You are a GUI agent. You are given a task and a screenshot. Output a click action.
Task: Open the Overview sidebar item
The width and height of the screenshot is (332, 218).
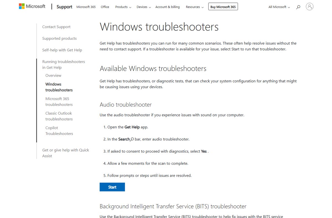53,75
